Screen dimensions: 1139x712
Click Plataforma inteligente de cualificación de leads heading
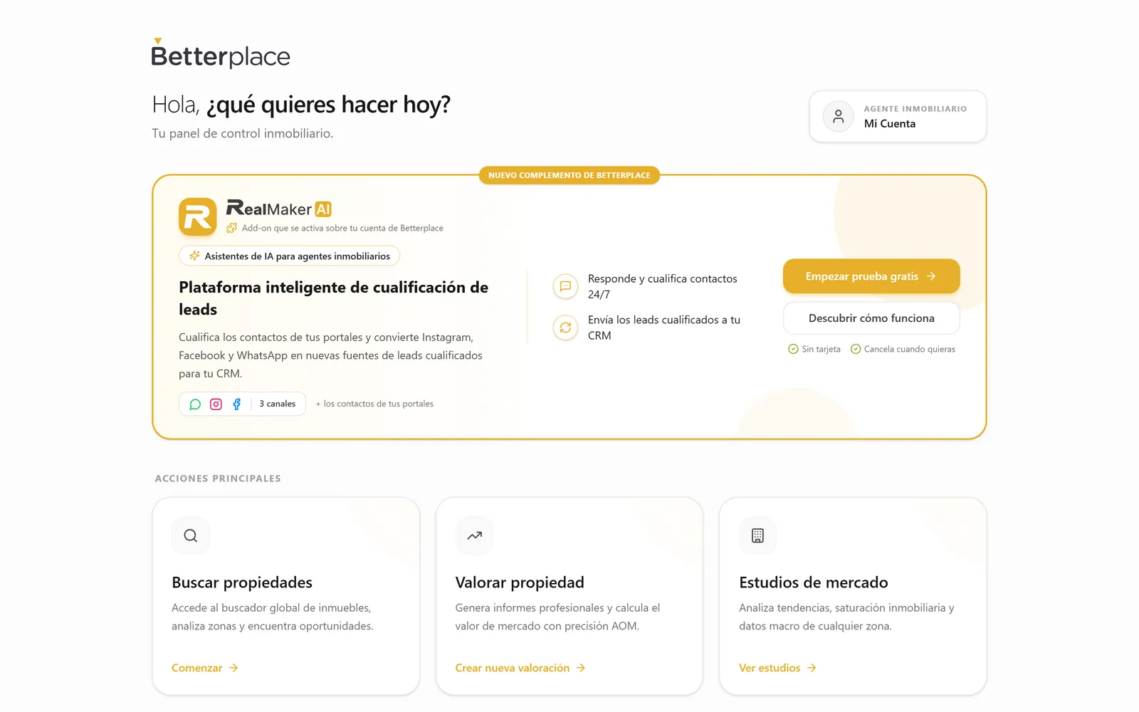[334, 298]
